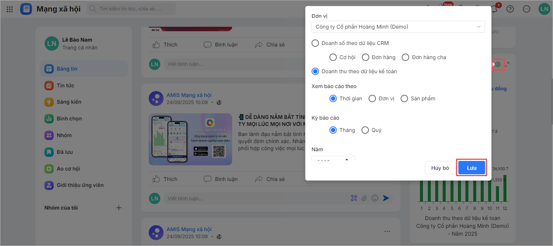Viewport: 553px width, 246px height.
Task: Click the AI magic pen icon in comment box
Action: pos(354,198)
